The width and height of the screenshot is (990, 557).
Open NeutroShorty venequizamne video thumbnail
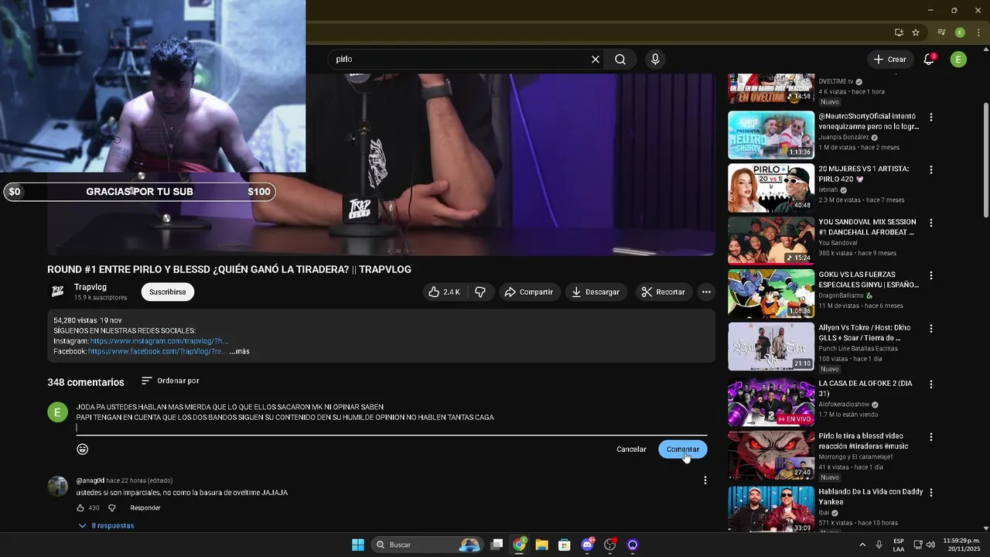pos(771,135)
